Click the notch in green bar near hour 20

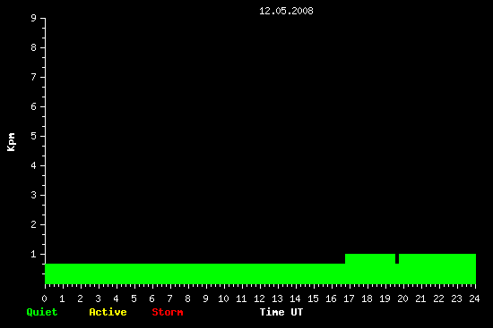pyautogui.click(x=397, y=258)
